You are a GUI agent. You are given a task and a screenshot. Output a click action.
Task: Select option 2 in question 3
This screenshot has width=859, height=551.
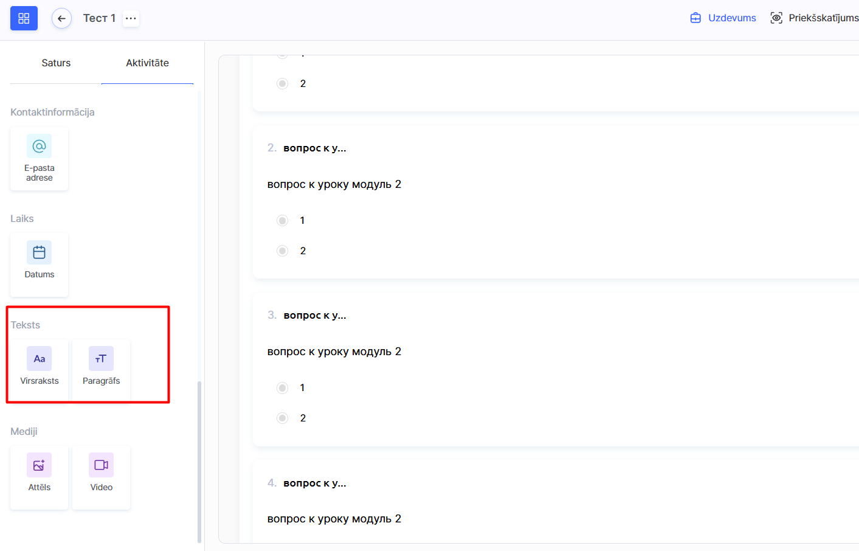(283, 418)
